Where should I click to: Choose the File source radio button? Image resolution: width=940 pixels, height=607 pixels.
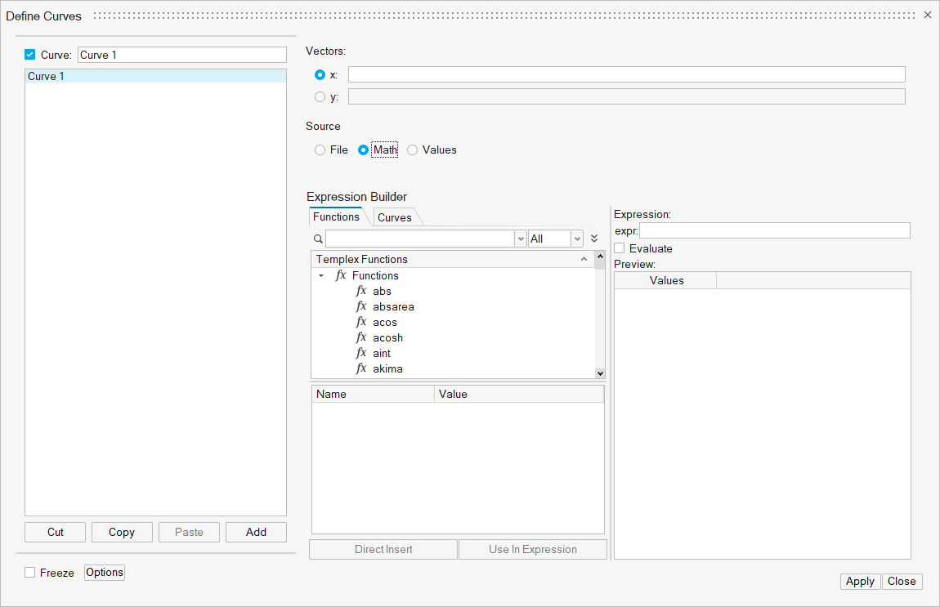coord(320,150)
